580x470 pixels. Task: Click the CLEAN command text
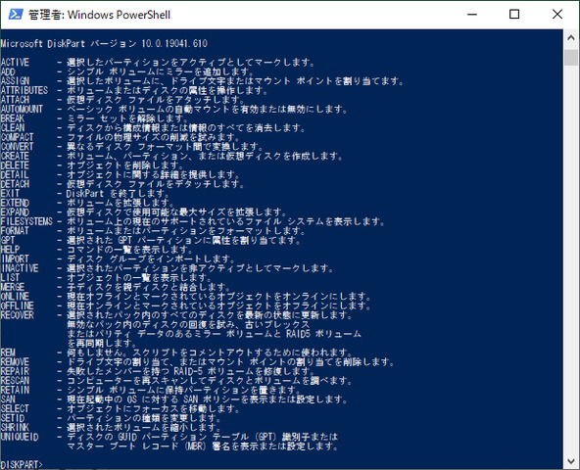[13, 128]
